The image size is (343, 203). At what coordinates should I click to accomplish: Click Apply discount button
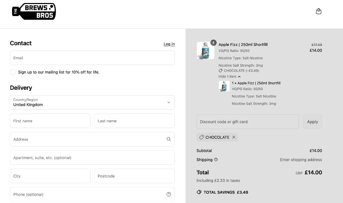click(x=313, y=122)
